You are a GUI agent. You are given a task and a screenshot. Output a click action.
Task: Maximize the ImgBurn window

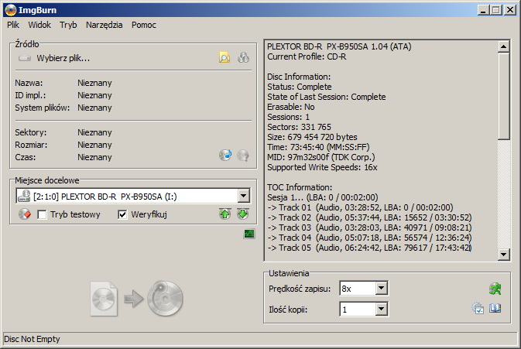(x=495, y=10)
